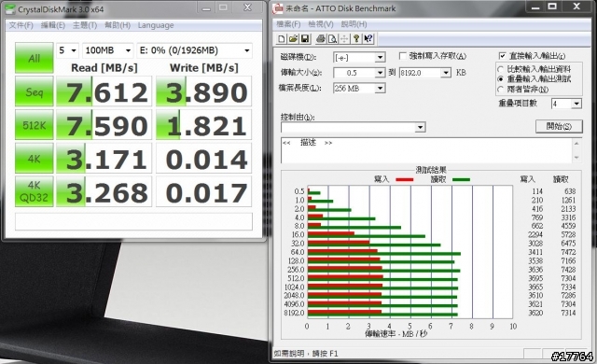Screen dimensions: 597x364
Task: Uncheck the 直接輸入/輸出 checkbox
Action: coord(502,56)
